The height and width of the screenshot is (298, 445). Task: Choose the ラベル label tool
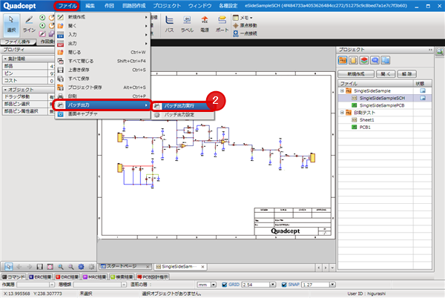pos(187,24)
